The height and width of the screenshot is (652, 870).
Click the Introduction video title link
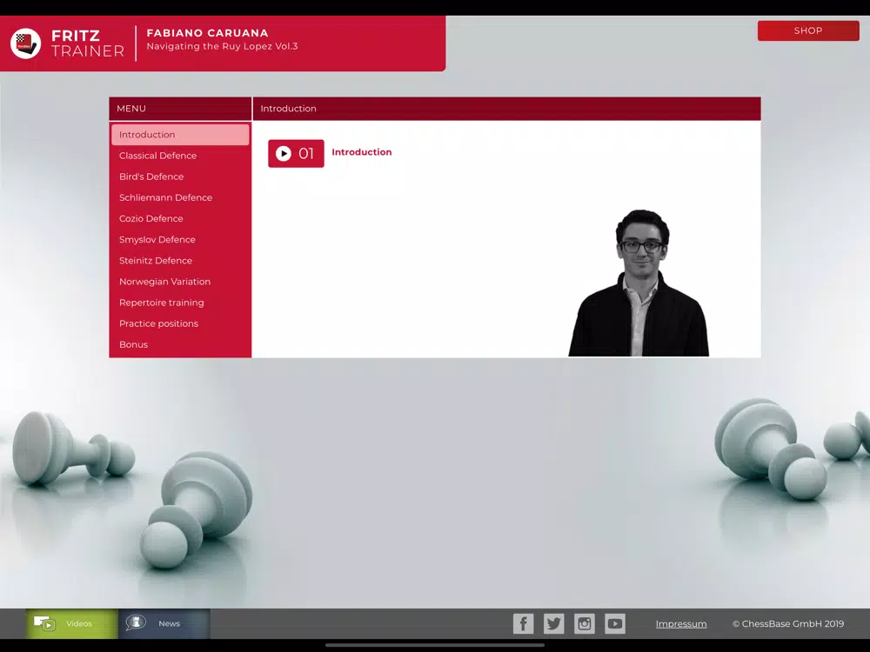pyautogui.click(x=361, y=152)
